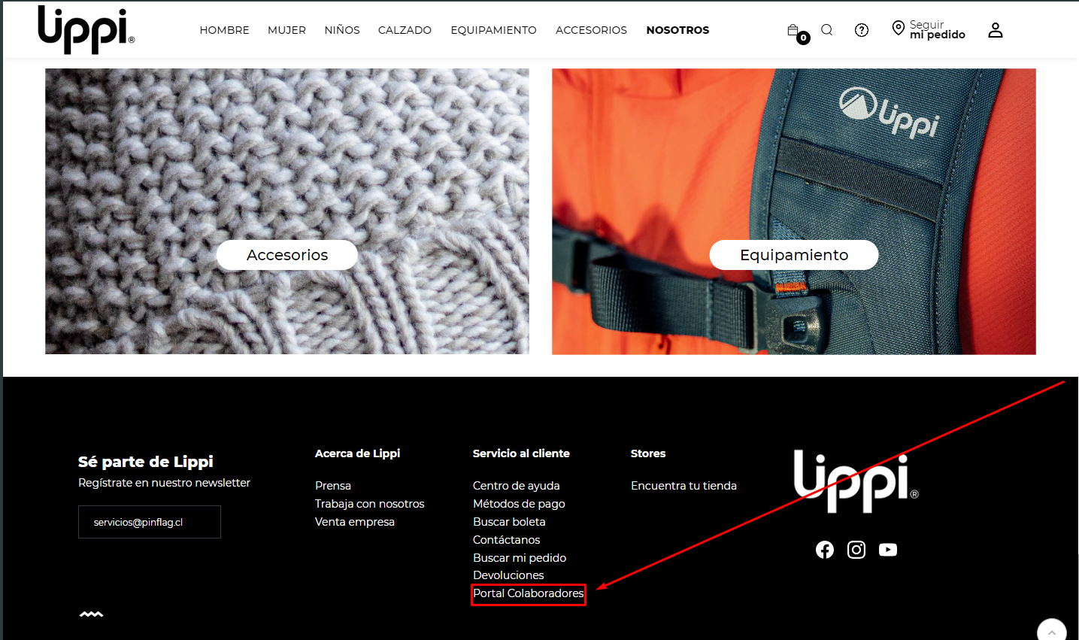Click the scroll-to-top arrow button
Screen dimensions: 1079x640
[1051, 632]
